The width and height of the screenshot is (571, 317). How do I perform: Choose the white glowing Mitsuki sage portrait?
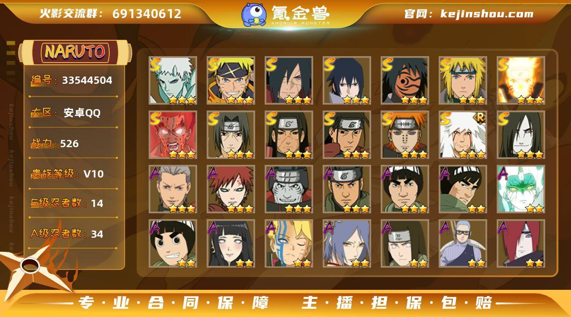(x=521, y=189)
